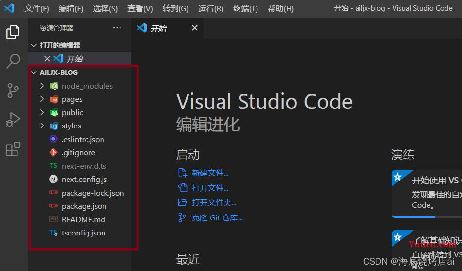Click the public folder icon
This screenshot has width=462, height=271.
(53, 113)
